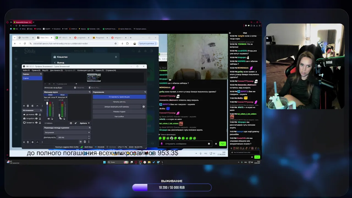Expand the mixer Options dropdown

pyautogui.click(x=85, y=123)
